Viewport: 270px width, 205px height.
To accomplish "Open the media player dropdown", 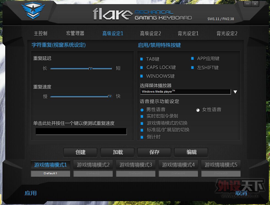I will [x=235, y=92].
